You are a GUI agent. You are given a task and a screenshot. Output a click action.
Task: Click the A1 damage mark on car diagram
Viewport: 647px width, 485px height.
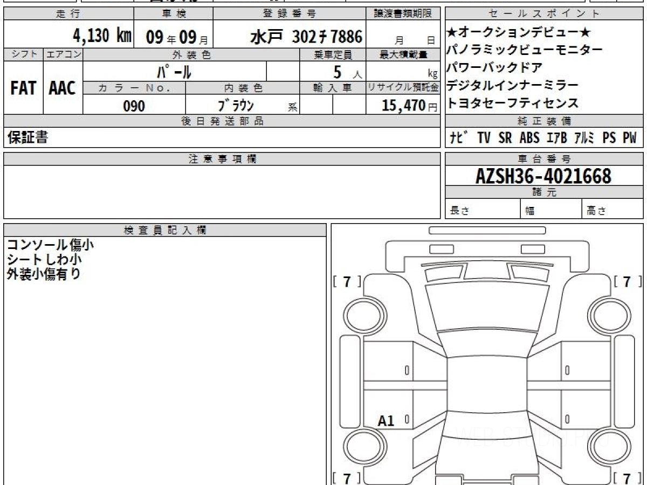click(386, 421)
